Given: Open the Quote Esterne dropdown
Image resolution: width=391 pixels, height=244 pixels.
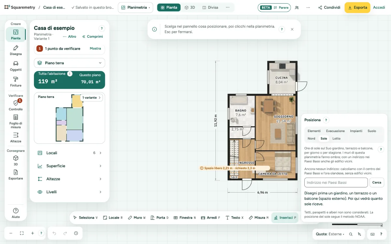Looking at the screenshot, I should (x=330, y=234).
